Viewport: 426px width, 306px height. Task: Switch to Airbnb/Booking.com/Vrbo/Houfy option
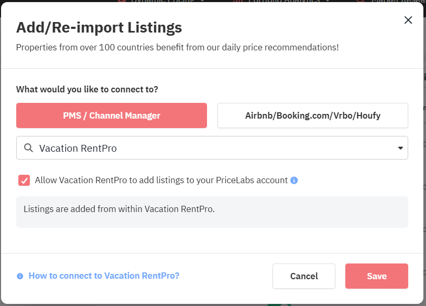pos(312,115)
